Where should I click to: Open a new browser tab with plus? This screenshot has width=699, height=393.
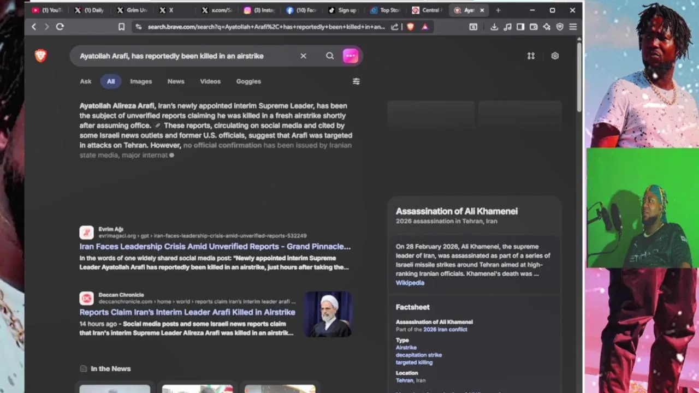(498, 10)
